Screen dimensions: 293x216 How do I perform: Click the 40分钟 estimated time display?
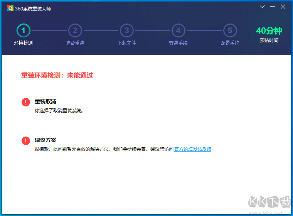click(269, 31)
